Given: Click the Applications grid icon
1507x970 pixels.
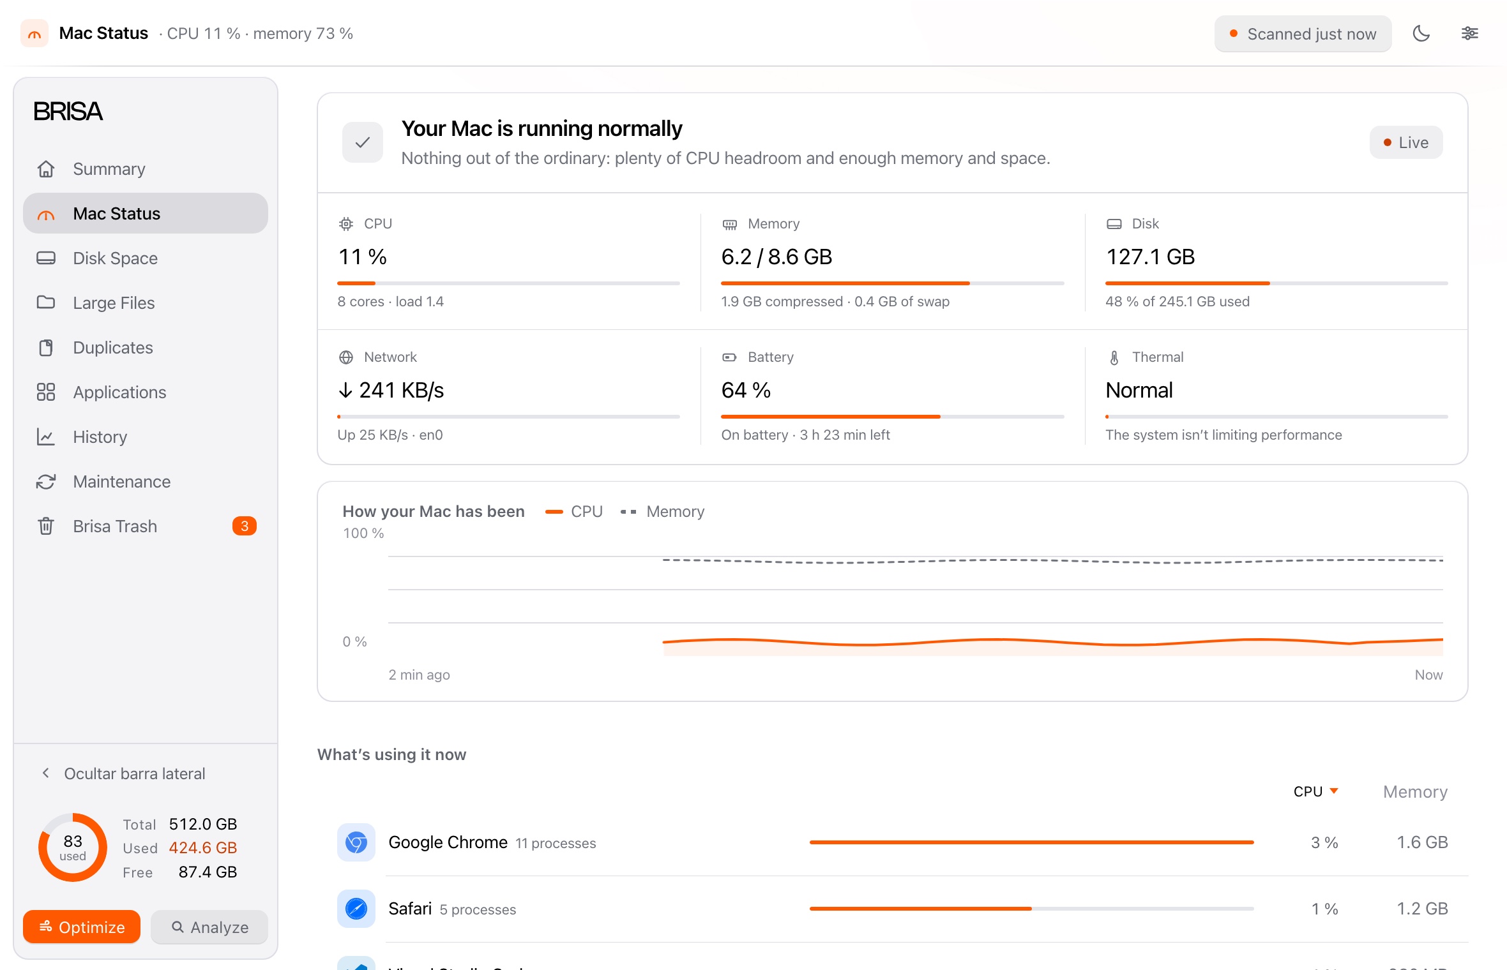Looking at the screenshot, I should (x=46, y=392).
